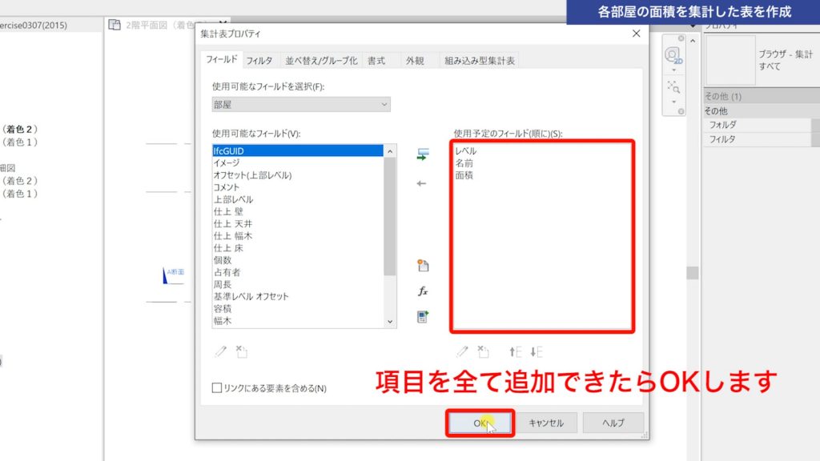Open the 2D steering wheel in the navigation bar
The width and height of the screenshot is (820, 461).
pyautogui.click(x=673, y=53)
